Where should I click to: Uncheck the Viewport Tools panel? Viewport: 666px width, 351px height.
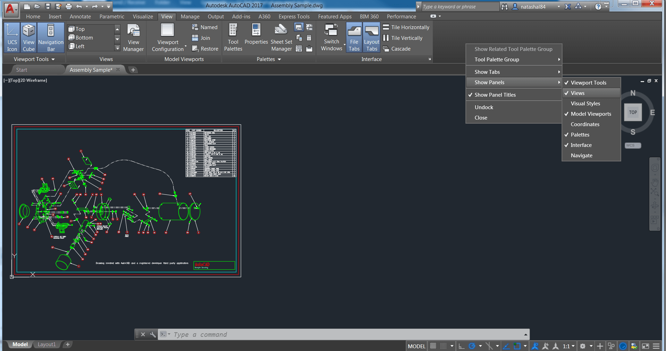(591, 83)
